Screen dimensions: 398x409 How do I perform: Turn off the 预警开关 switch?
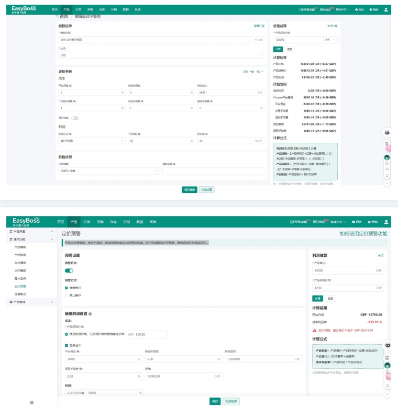pos(69,270)
